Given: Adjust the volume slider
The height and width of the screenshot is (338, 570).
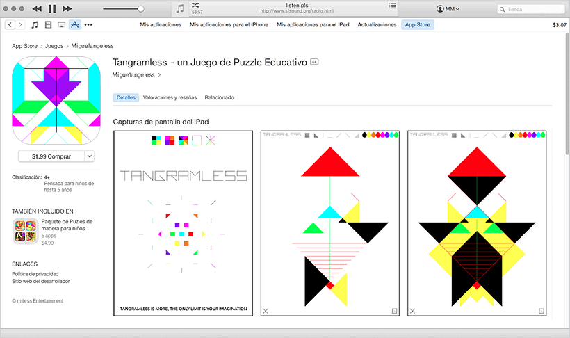Looking at the screenshot, I should coord(140,9).
